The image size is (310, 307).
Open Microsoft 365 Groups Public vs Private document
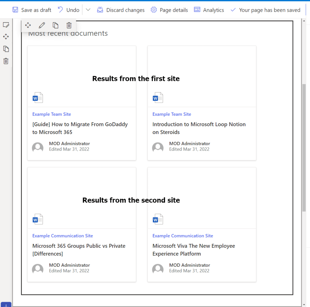point(79,250)
